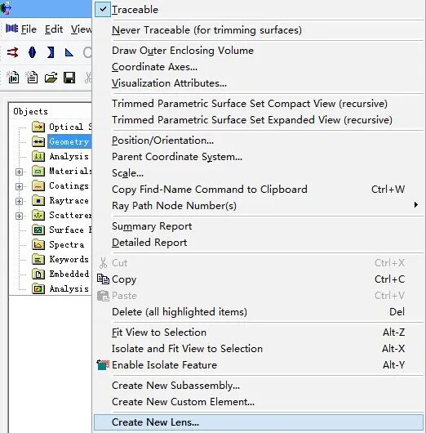Select Keywords in the Objects tree
Screen dimensions: 426x433
point(69,259)
